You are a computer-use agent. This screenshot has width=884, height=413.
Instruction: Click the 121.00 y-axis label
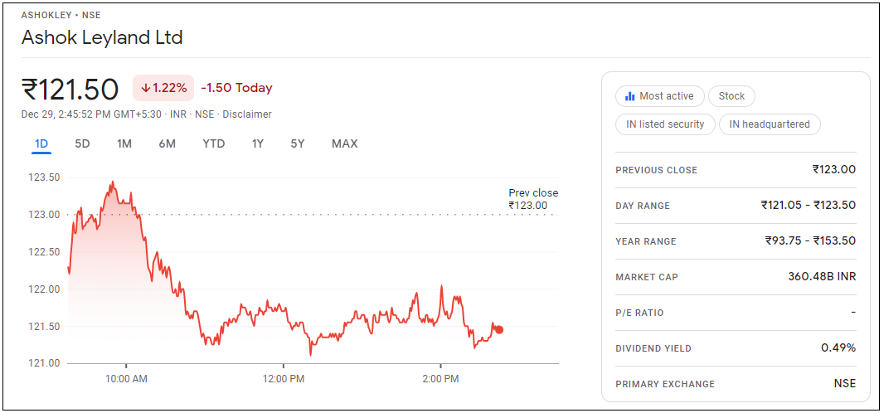click(x=44, y=363)
